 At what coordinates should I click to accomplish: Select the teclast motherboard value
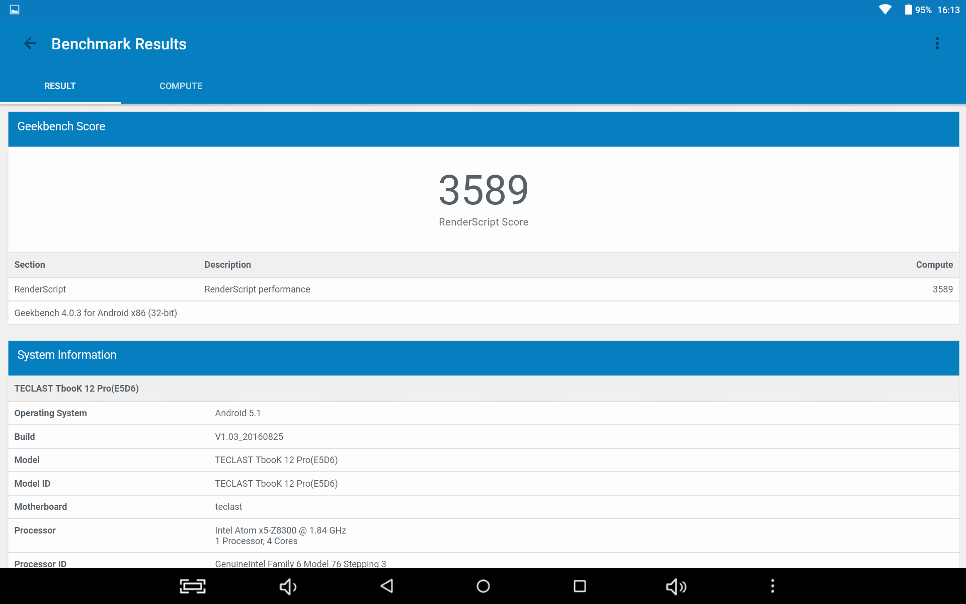pos(228,507)
